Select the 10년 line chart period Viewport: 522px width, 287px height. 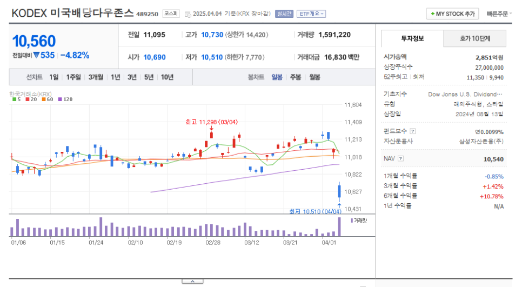167,77
